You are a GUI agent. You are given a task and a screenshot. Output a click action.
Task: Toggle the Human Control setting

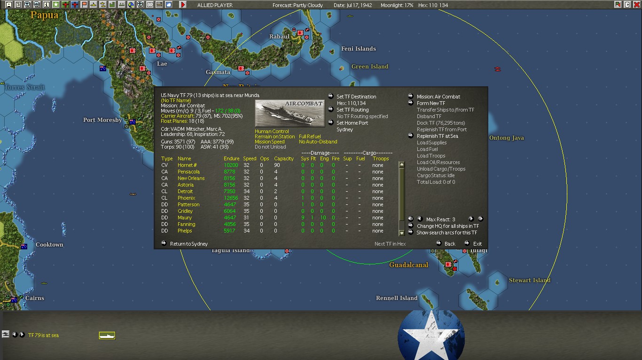[x=272, y=131]
